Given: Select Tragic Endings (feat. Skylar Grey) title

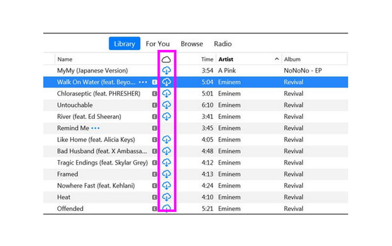Looking at the screenshot, I should pos(102,162).
